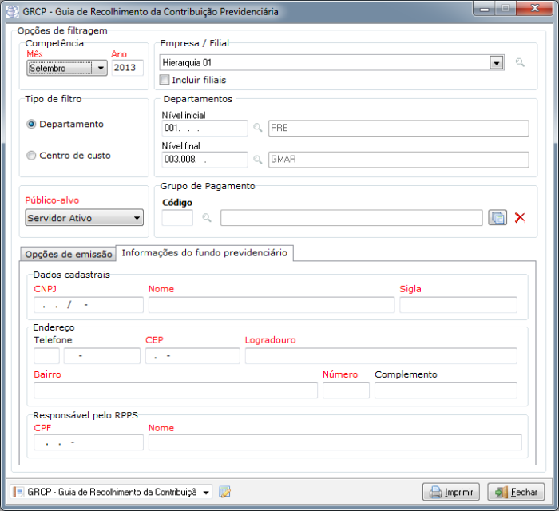Expand the Hierarquia 01 company dropdown
The image size is (559, 511).
496,63
